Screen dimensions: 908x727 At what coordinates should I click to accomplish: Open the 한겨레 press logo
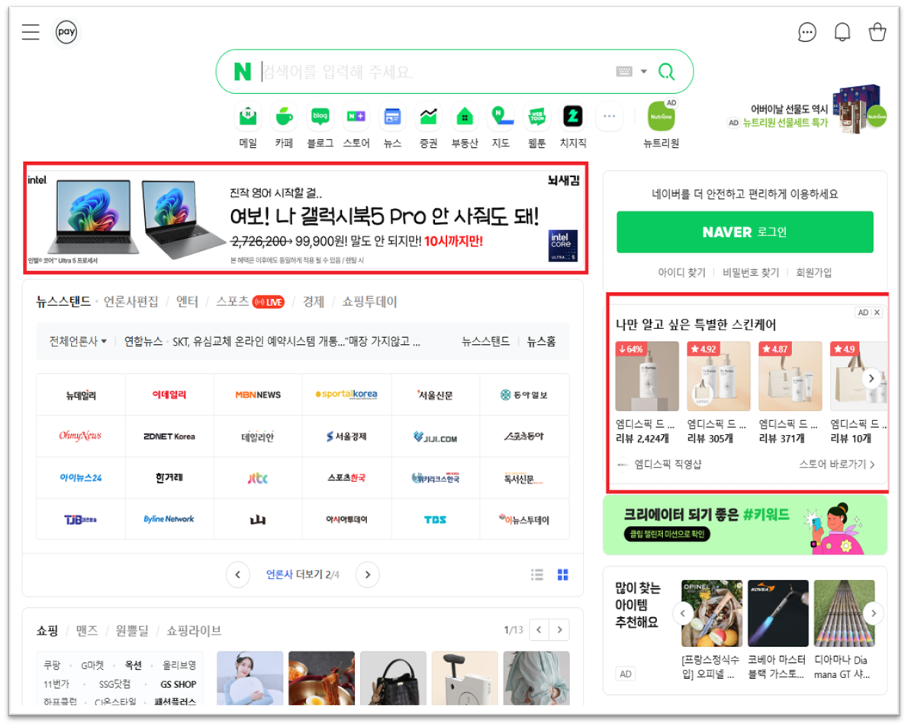coord(169,478)
